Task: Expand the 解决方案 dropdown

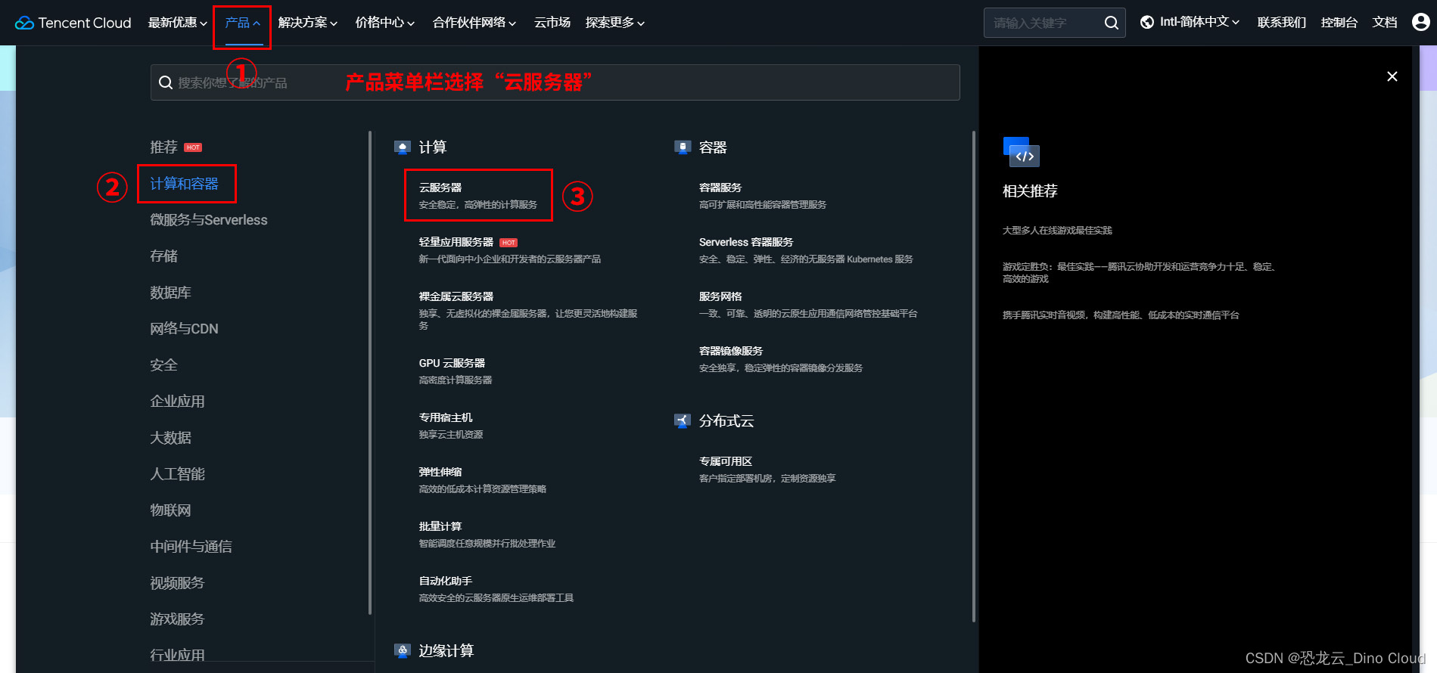Action: click(x=307, y=23)
